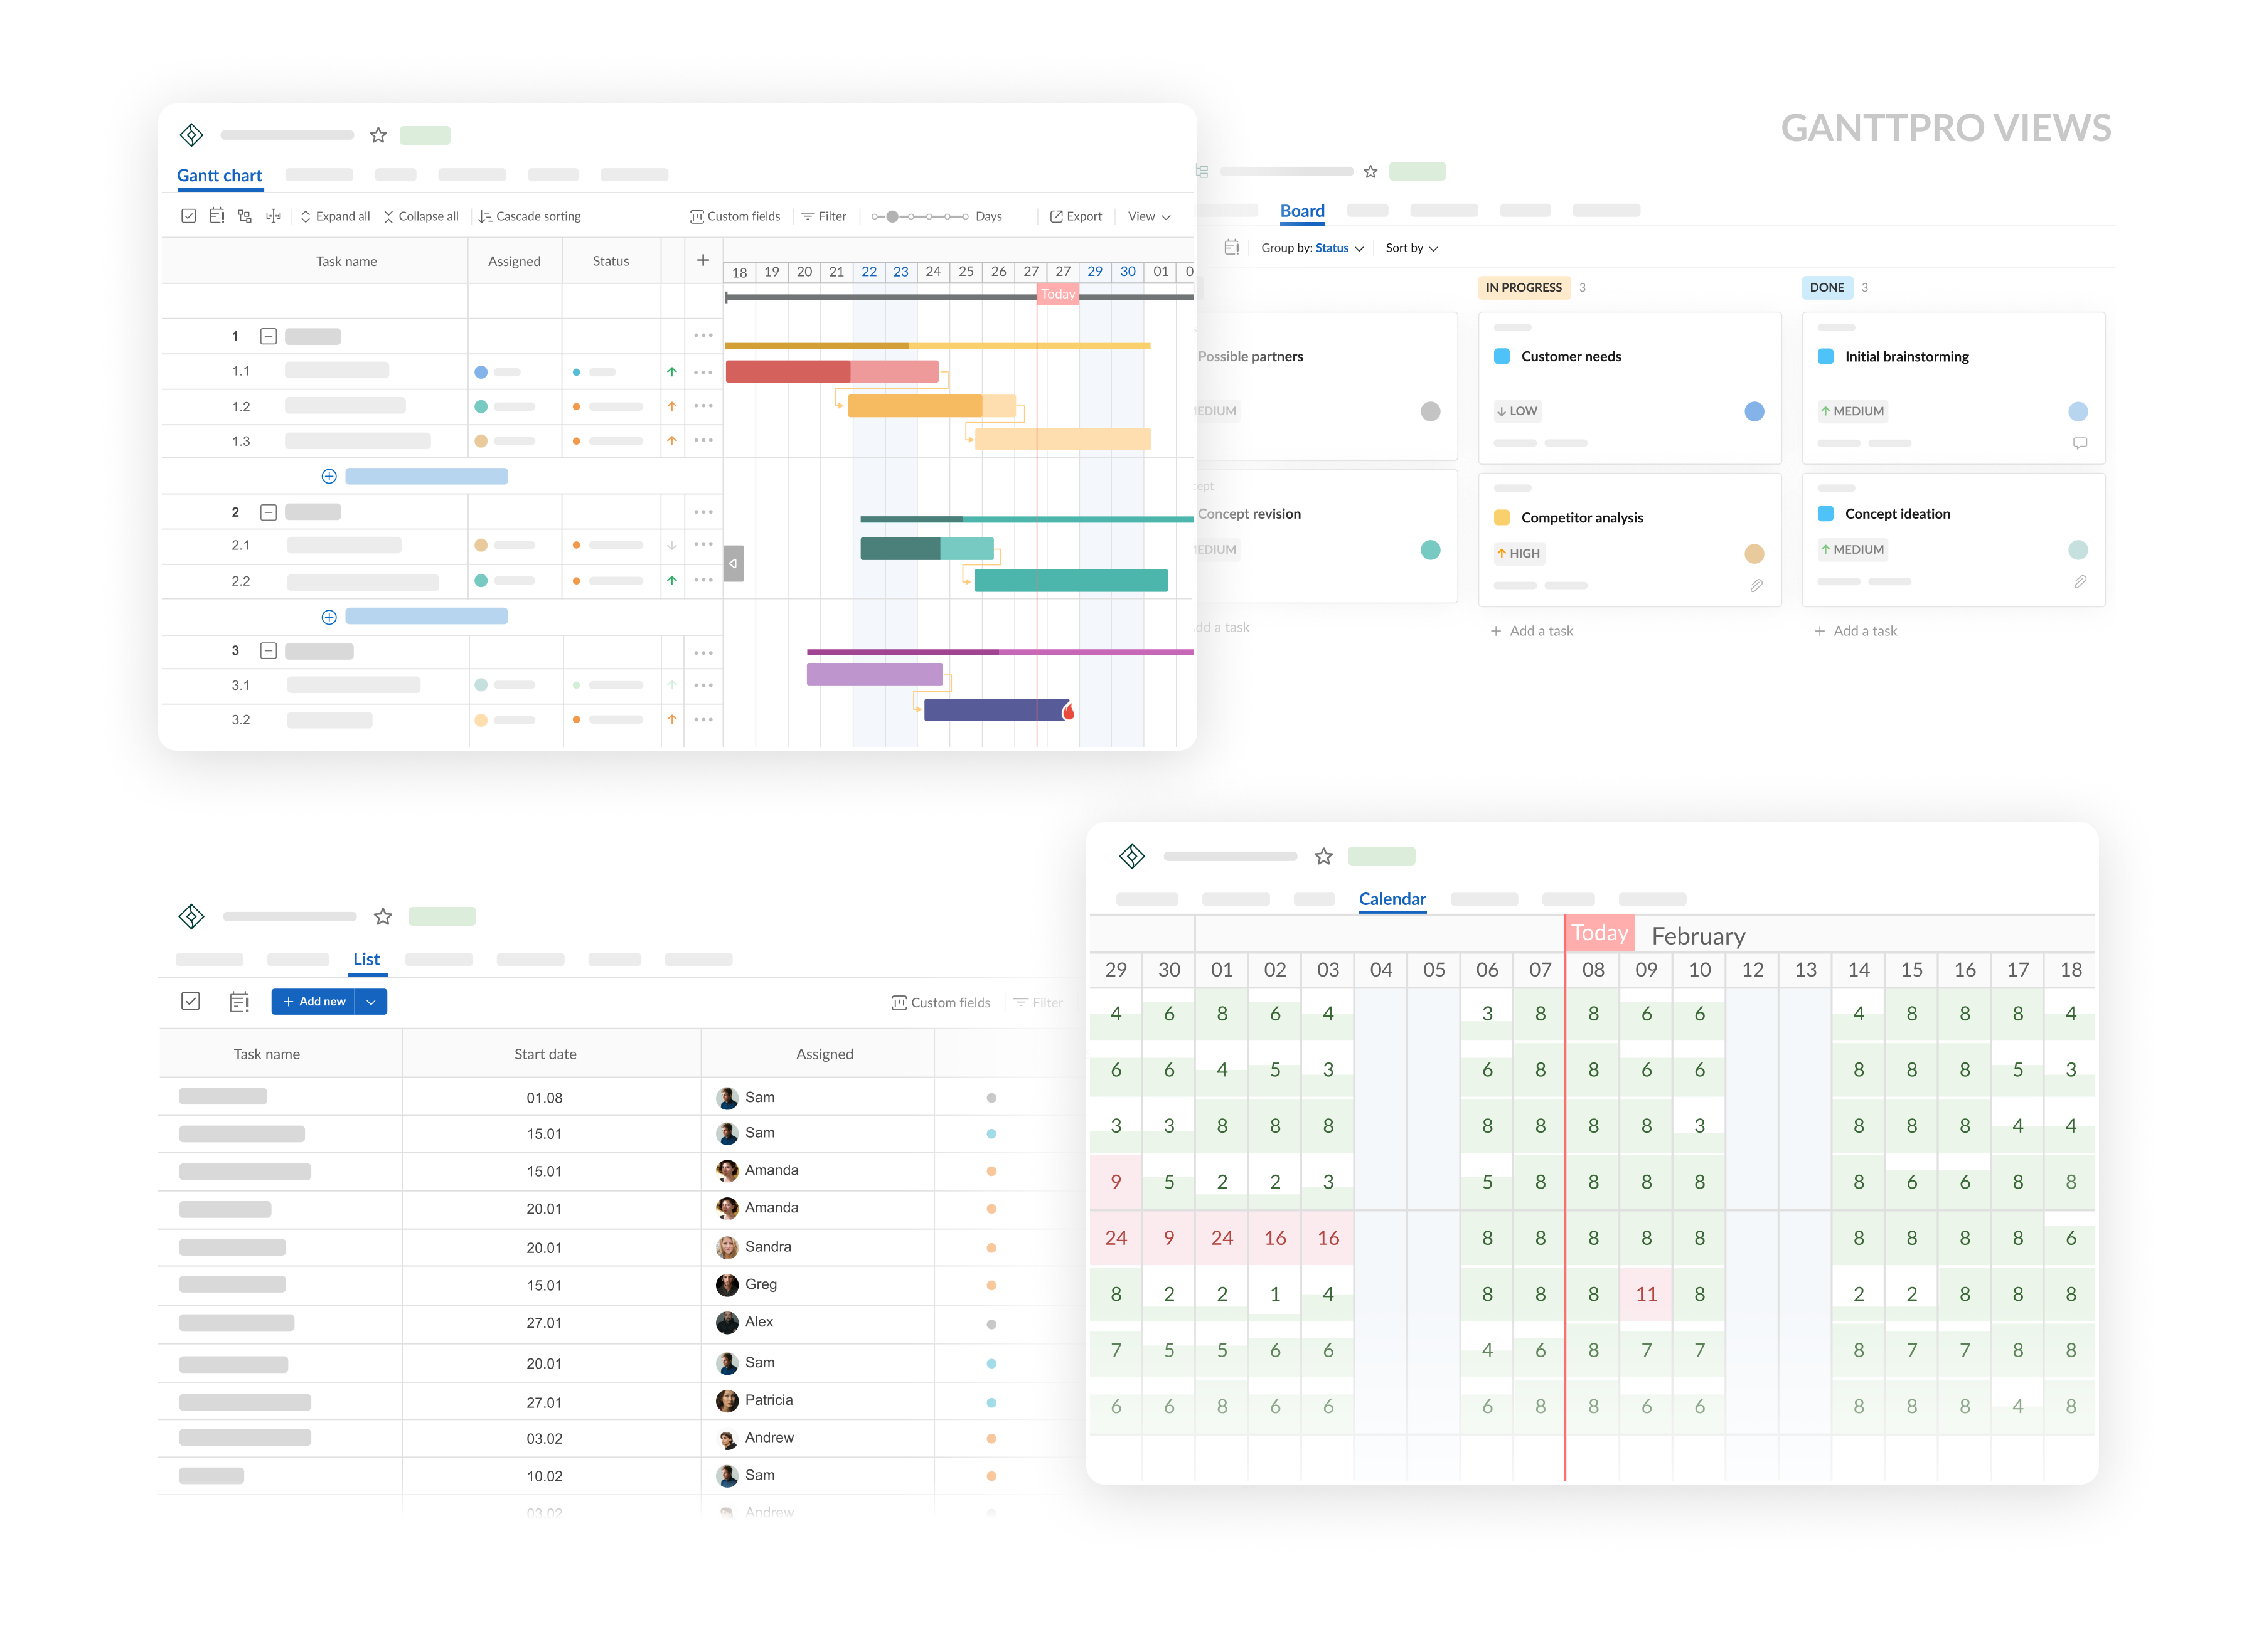This screenshot has height=1652, width=2259.
Task: Star the Gantt chart project as favorite
Action: (x=378, y=135)
